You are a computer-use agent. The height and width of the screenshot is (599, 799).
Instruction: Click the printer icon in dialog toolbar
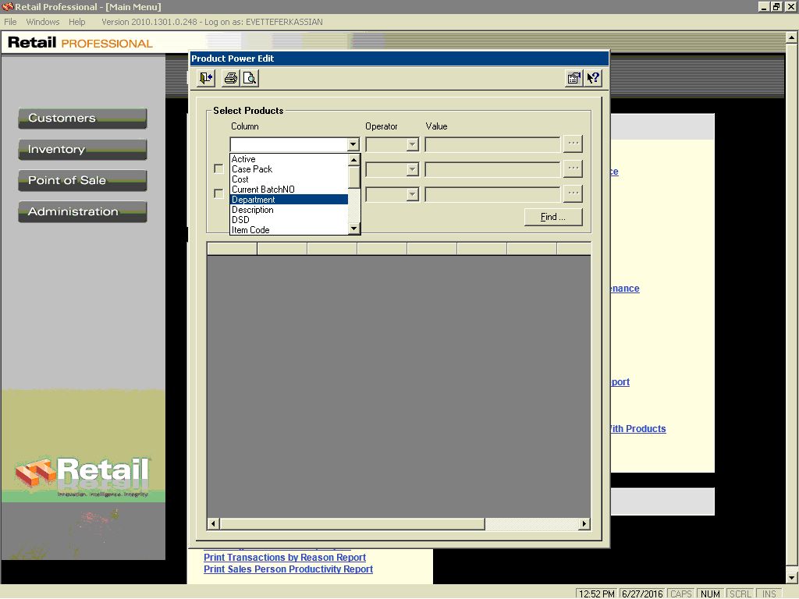click(x=231, y=78)
